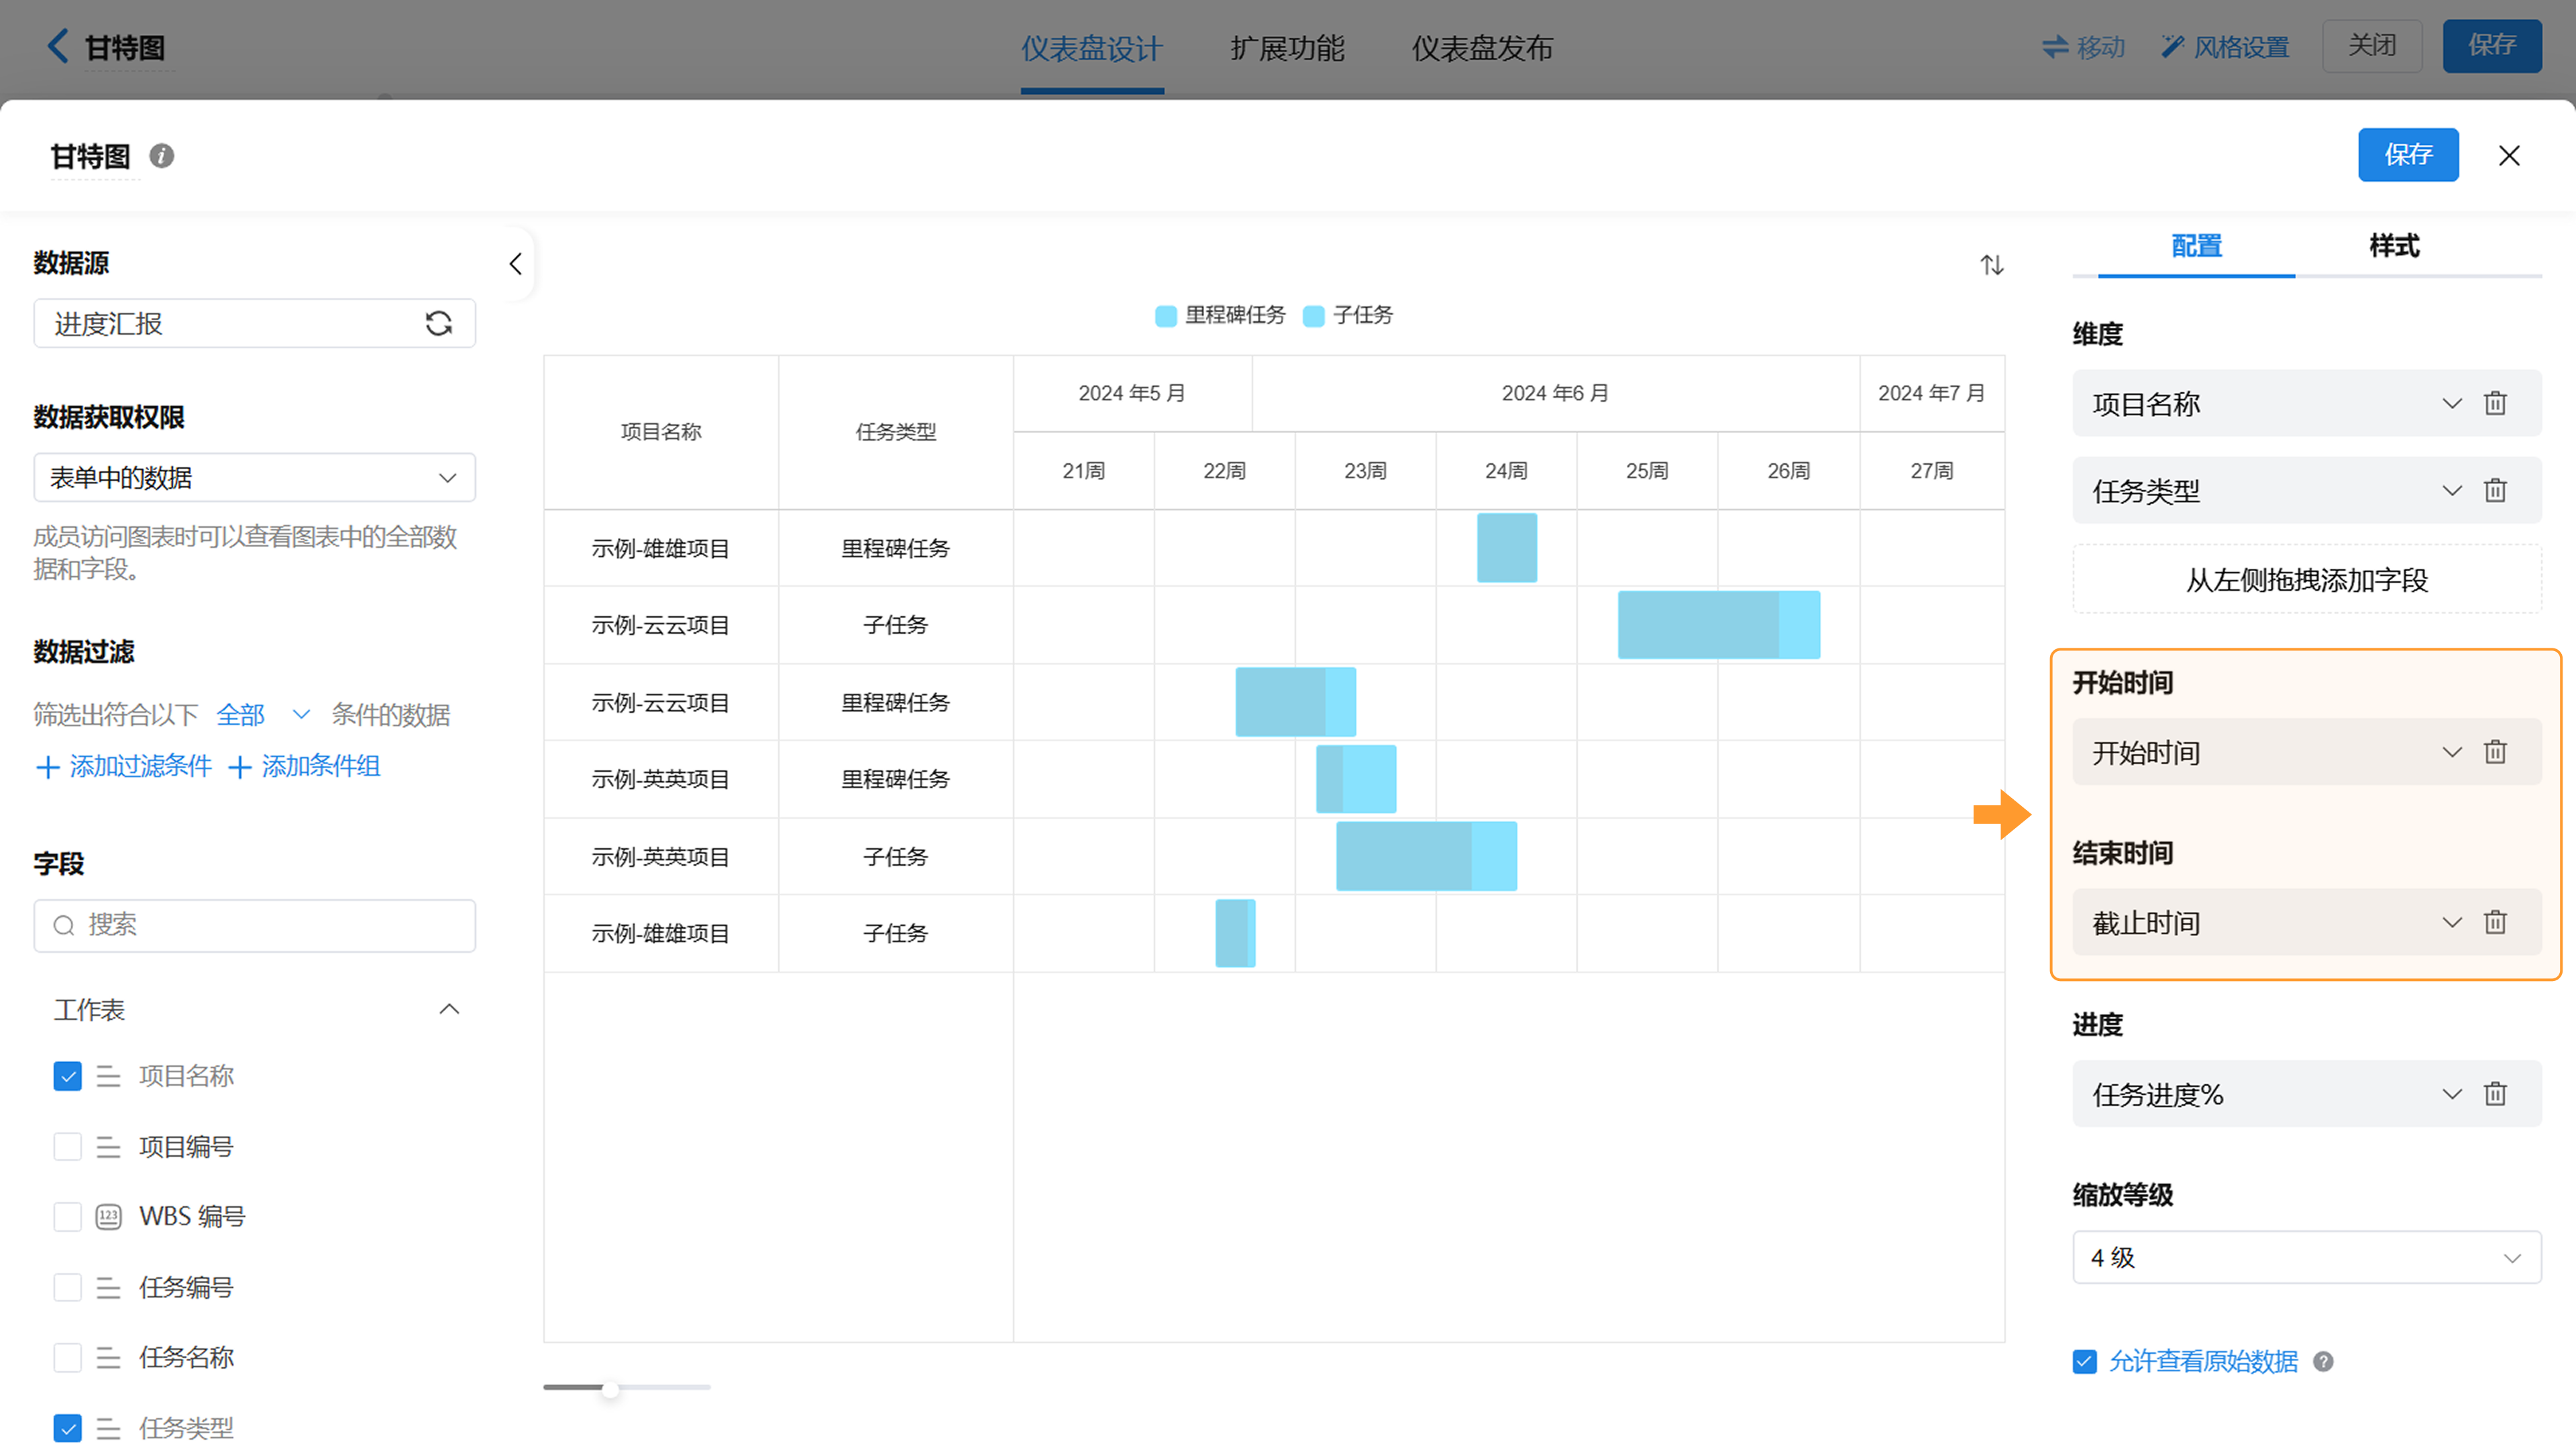2576x1447 pixels.
Task: Collapse the left panel with arrow
Action: 516,264
